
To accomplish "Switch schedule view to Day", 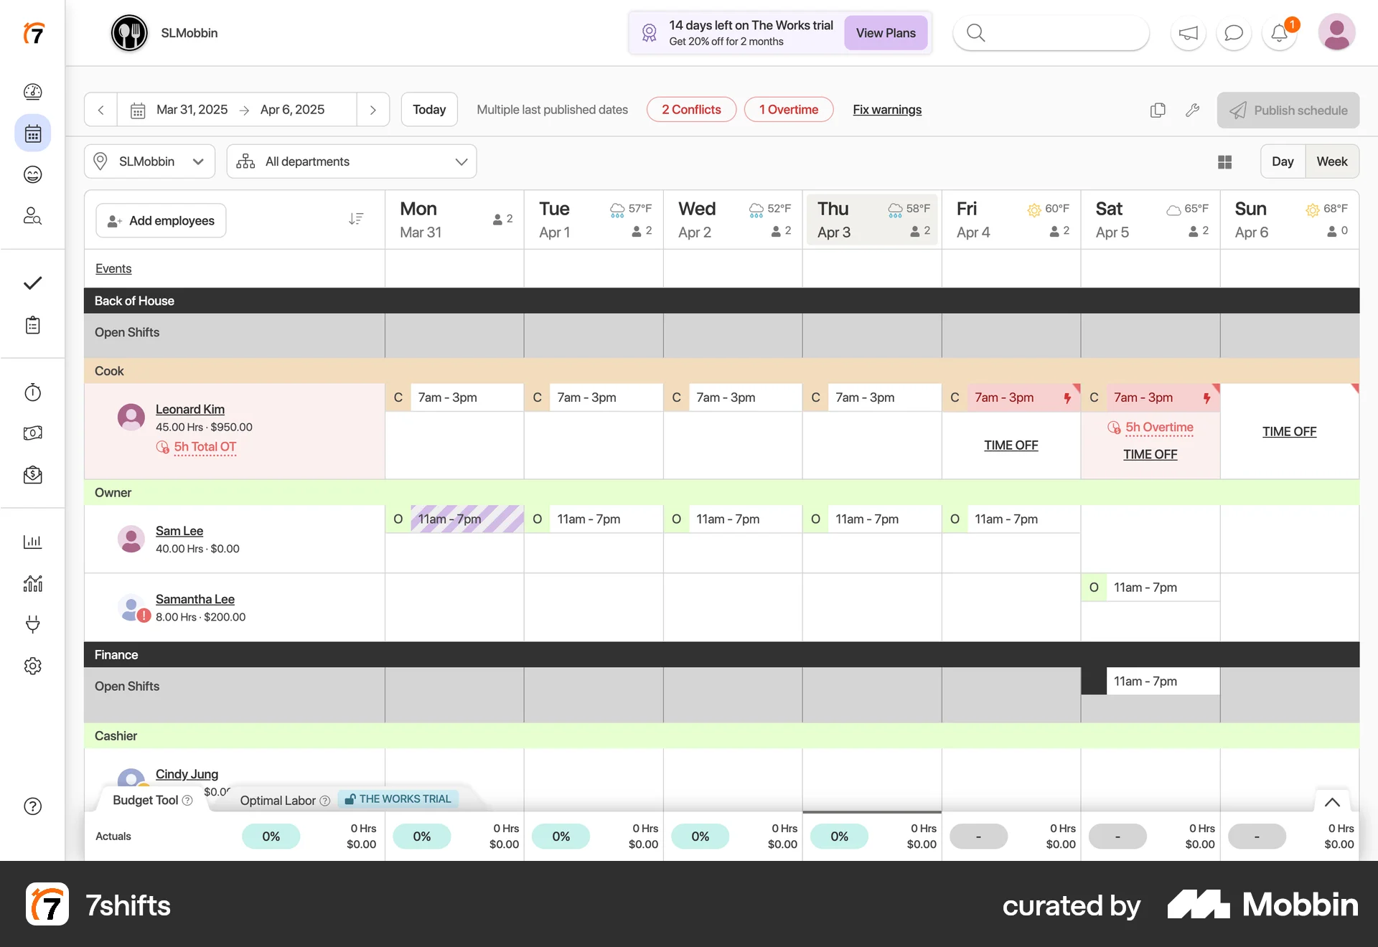I will click(1283, 161).
